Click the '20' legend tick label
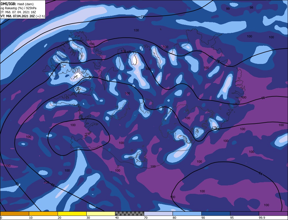 [59, 218]
